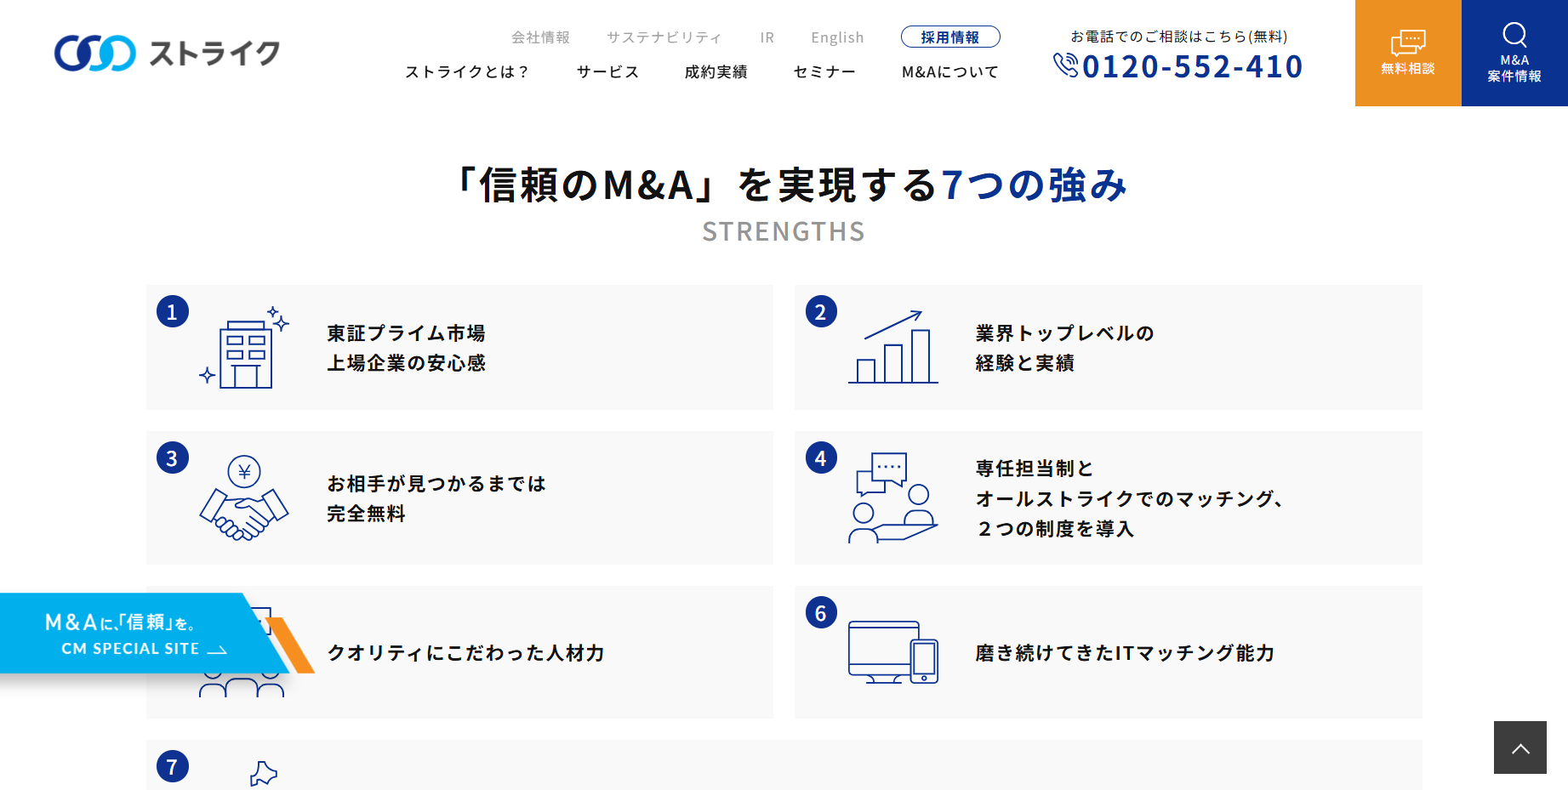The width and height of the screenshot is (1568, 790).
Task: Click the scroll-to-top arrow button
Action: (x=1520, y=747)
